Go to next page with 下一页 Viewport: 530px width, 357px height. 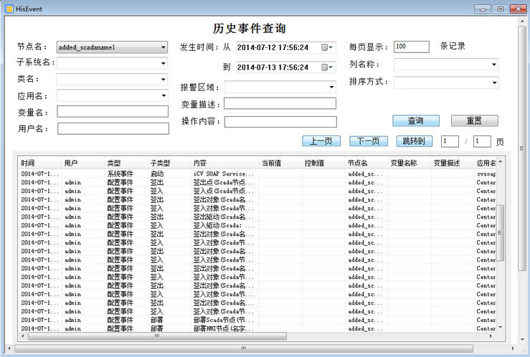click(x=369, y=141)
